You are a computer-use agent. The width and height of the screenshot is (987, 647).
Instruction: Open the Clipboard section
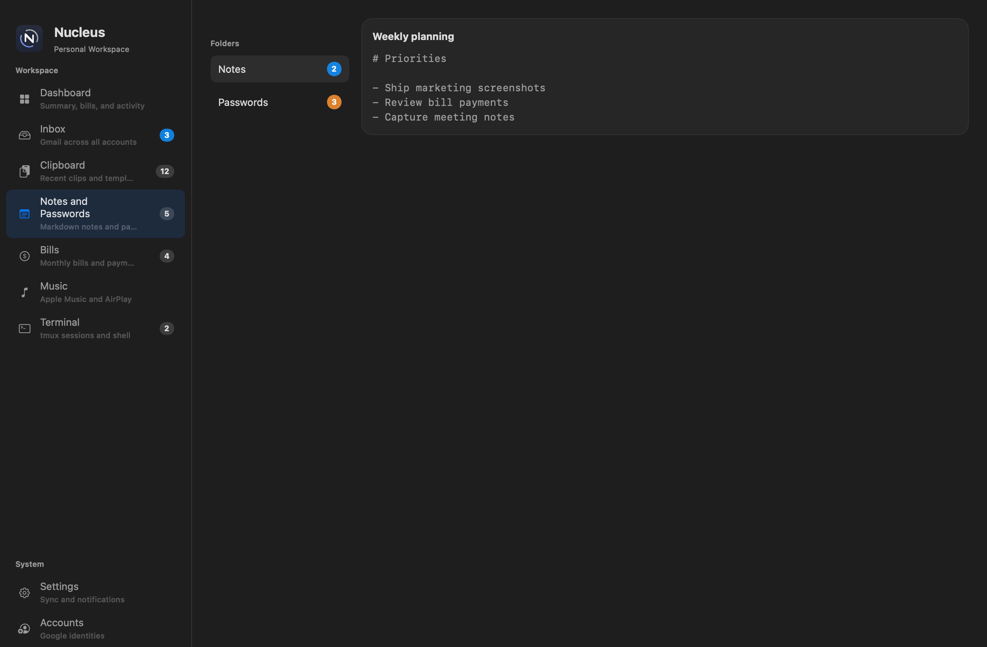pos(96,171)
